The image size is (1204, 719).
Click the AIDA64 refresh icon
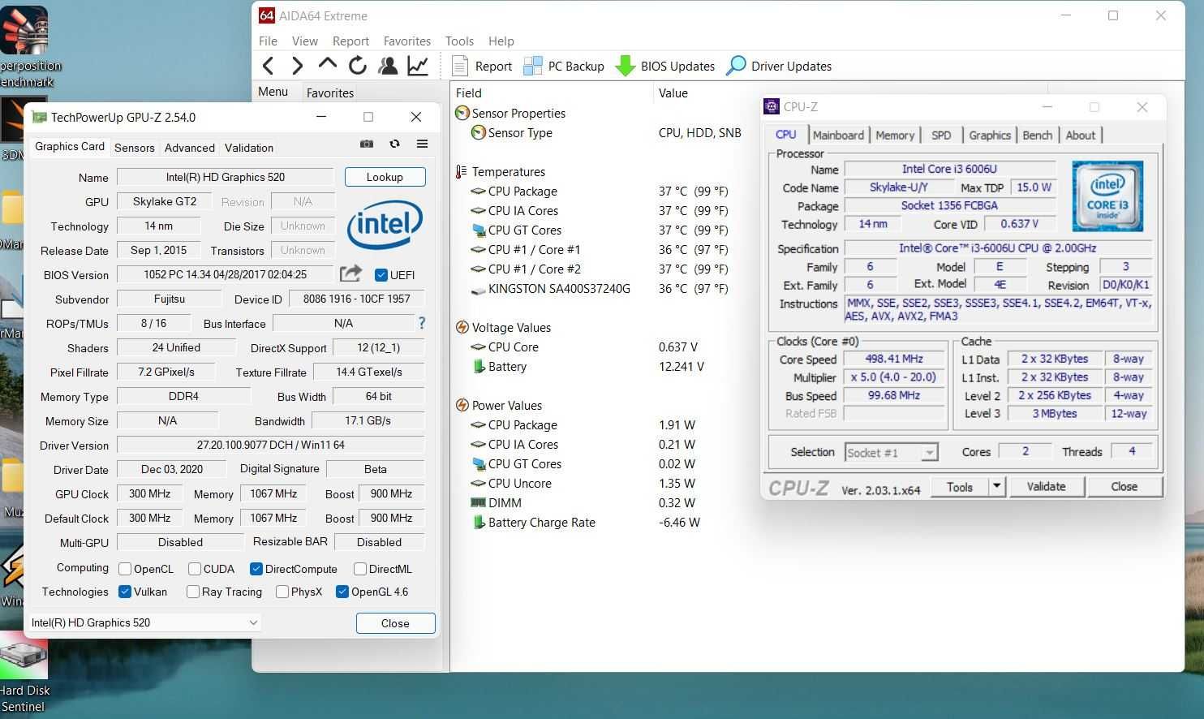[358, 66]
